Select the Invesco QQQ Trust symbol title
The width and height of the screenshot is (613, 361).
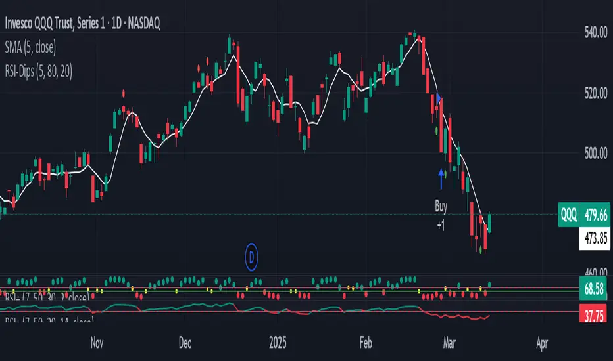82,24
